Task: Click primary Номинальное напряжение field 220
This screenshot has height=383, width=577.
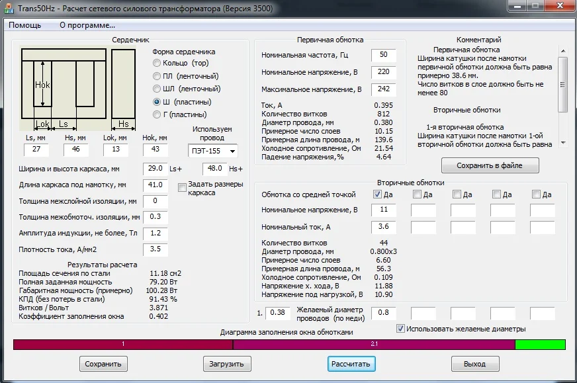Action: [x=383, y=72]
